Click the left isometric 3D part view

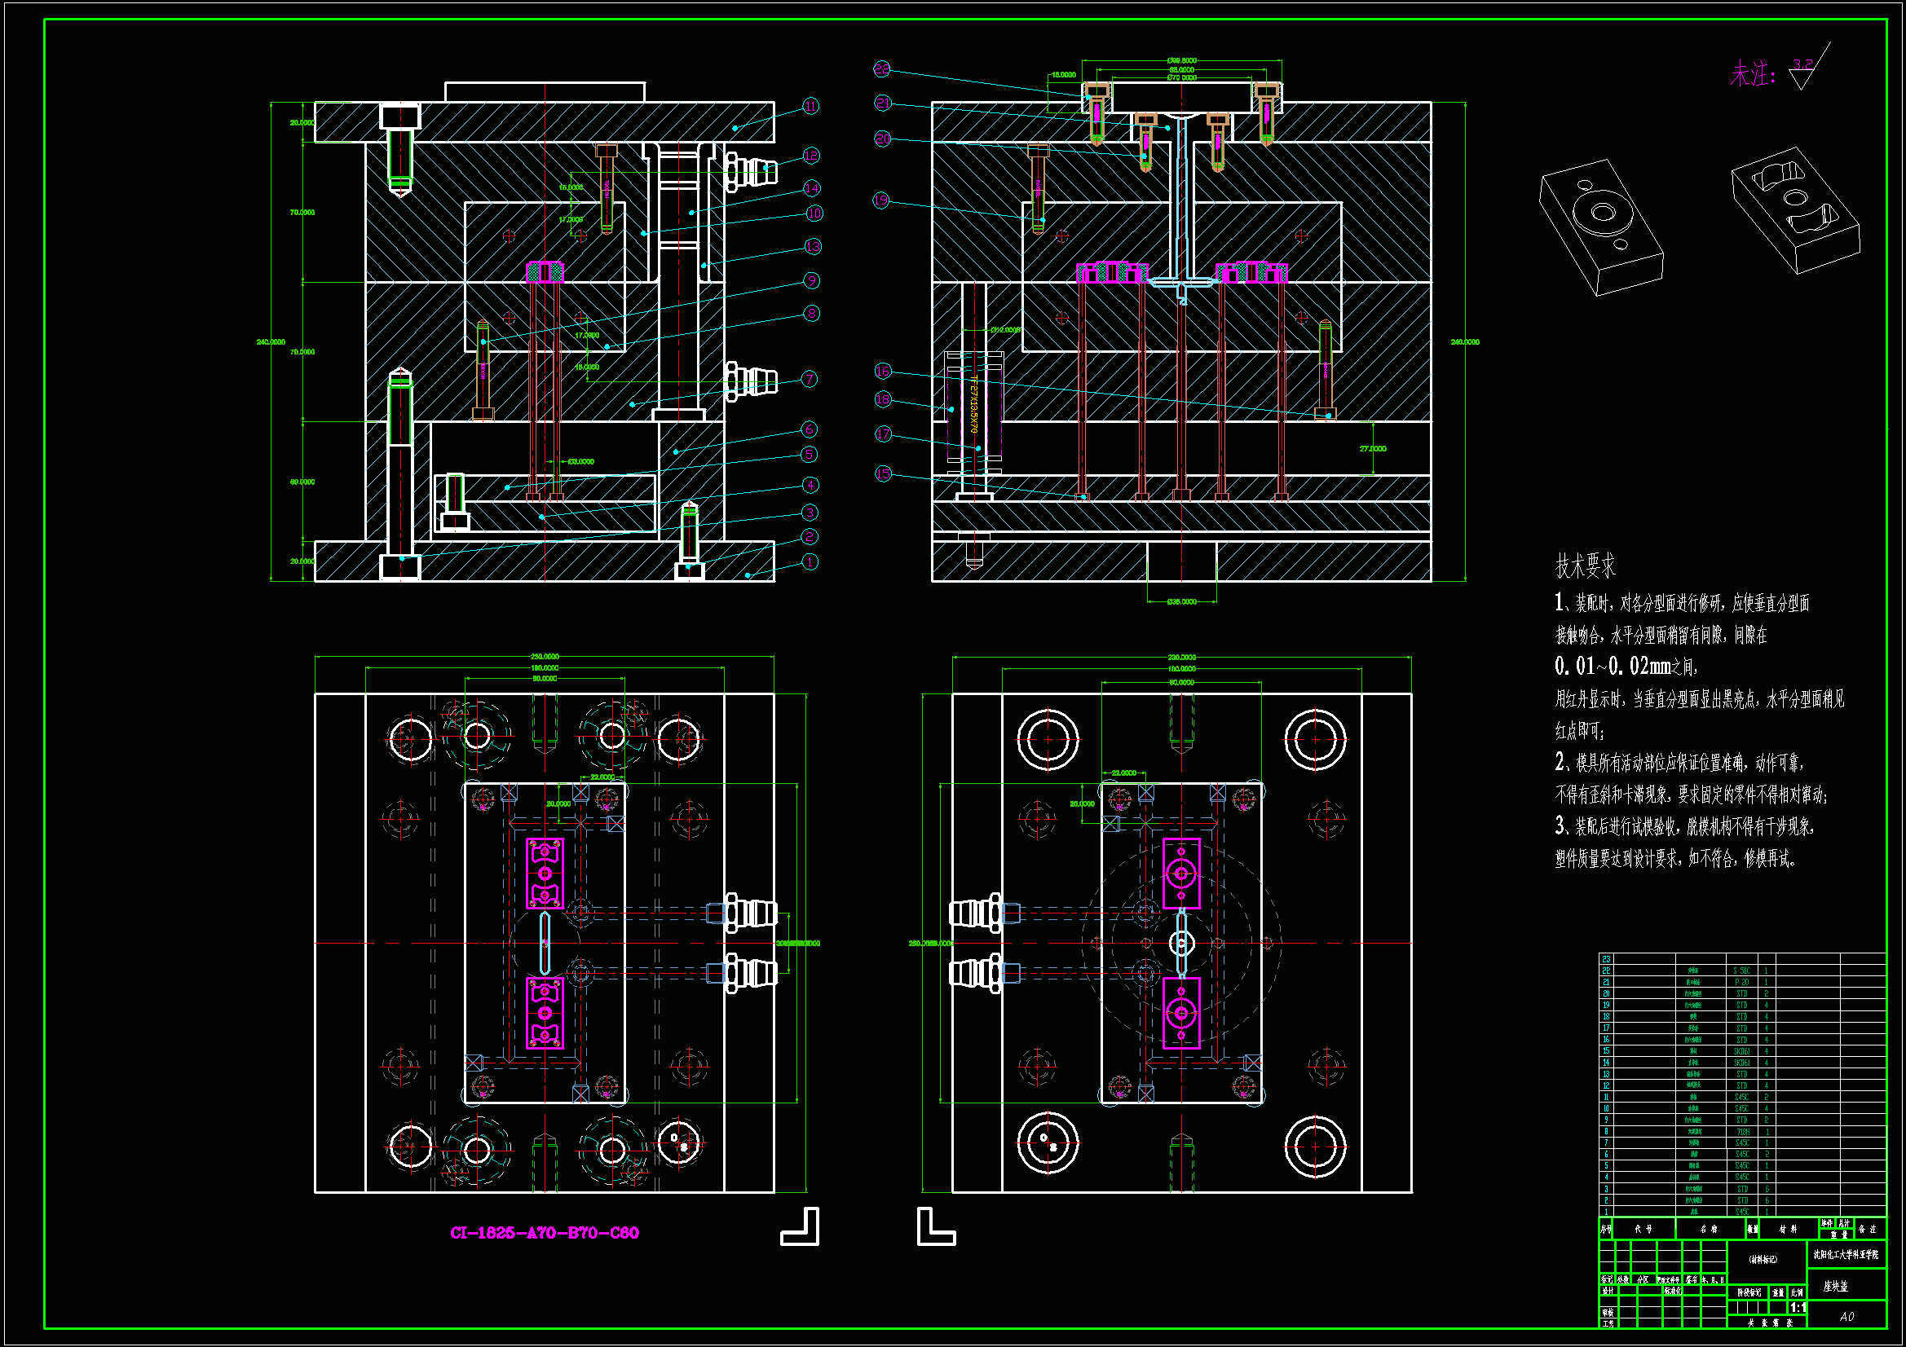click(1600, 227)
